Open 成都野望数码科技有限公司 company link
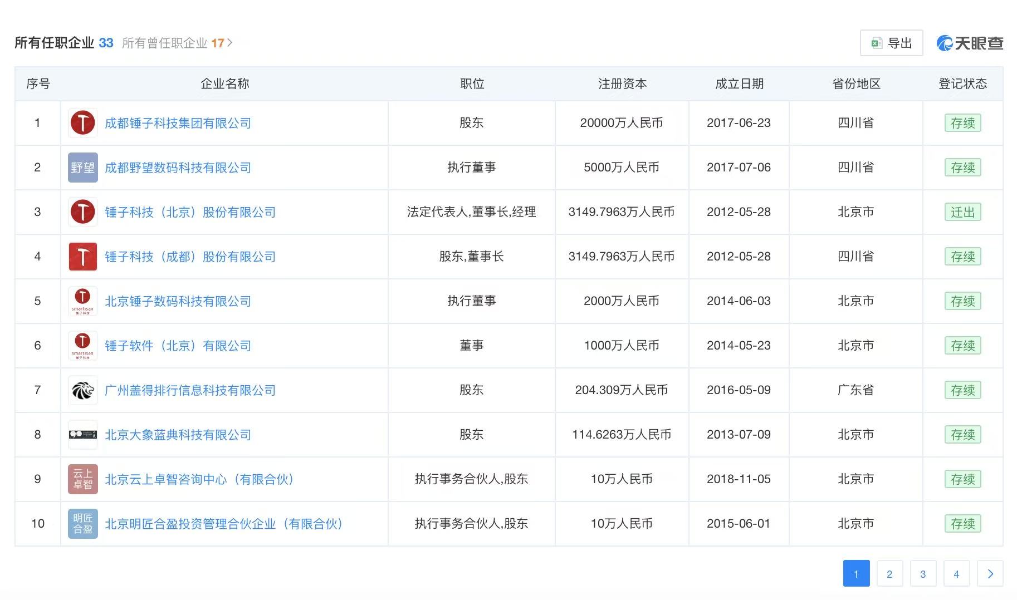1017x600 pixels. [x=178, y=168]
